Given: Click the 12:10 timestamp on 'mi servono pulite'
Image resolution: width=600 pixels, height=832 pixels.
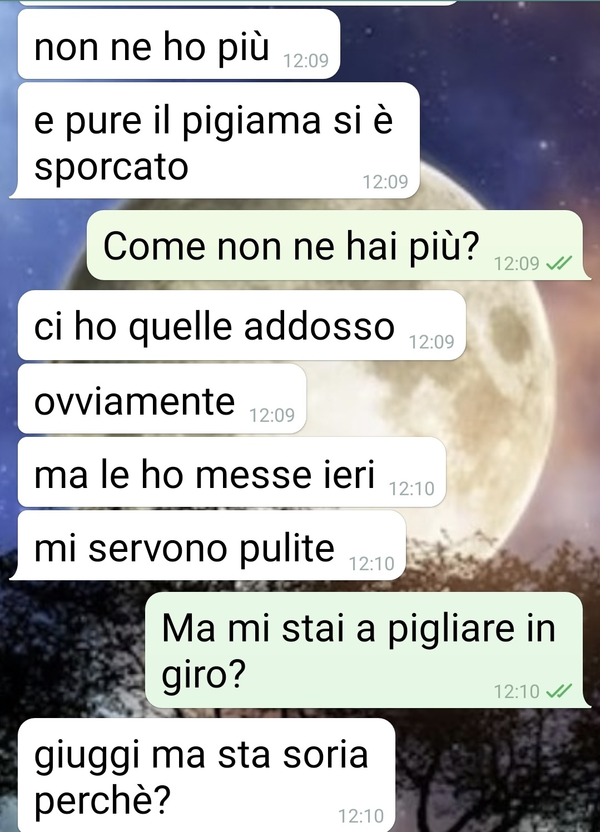Looking at the screenshot, I should pos(371,564).
